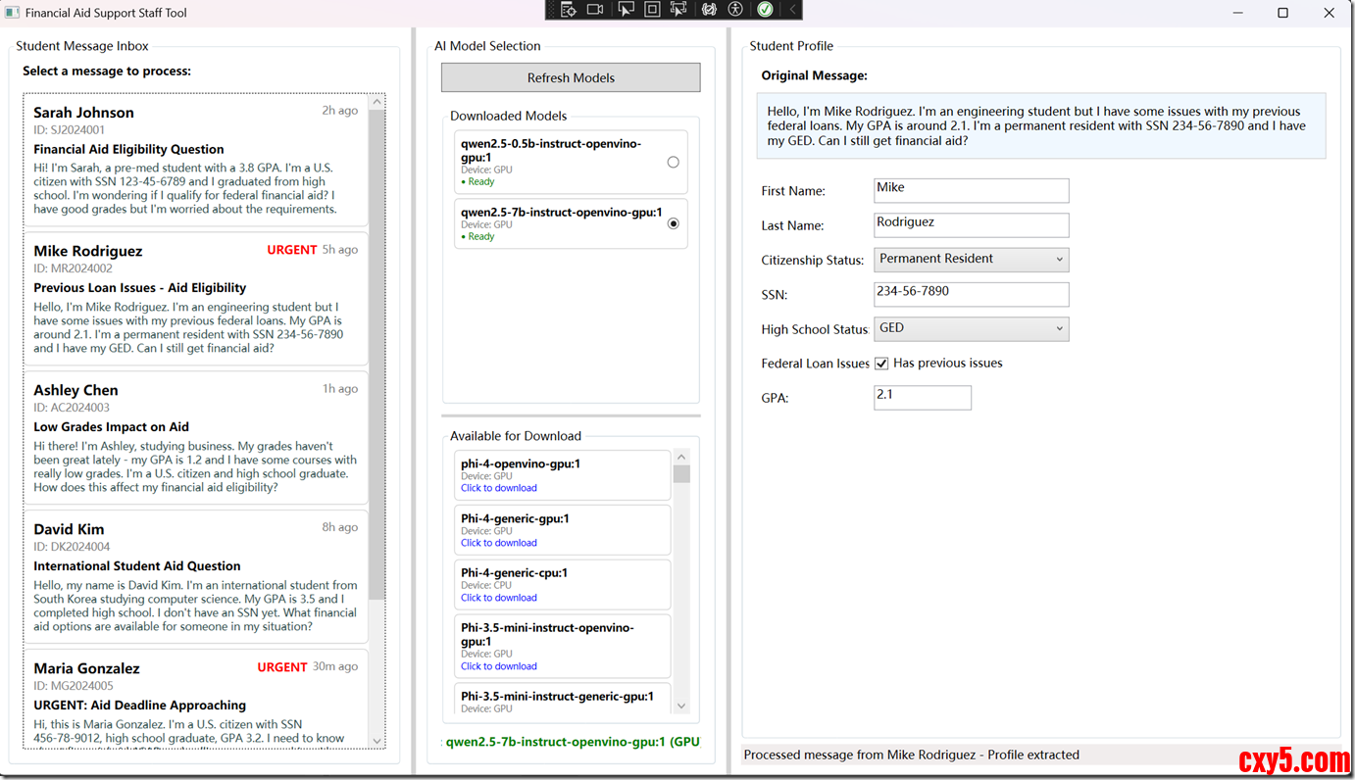1355x780 pixels.
Task: Select the qwen2.5-0.5b-instruct model radio button
Action: pyautogui.click(x=673, y=163)
